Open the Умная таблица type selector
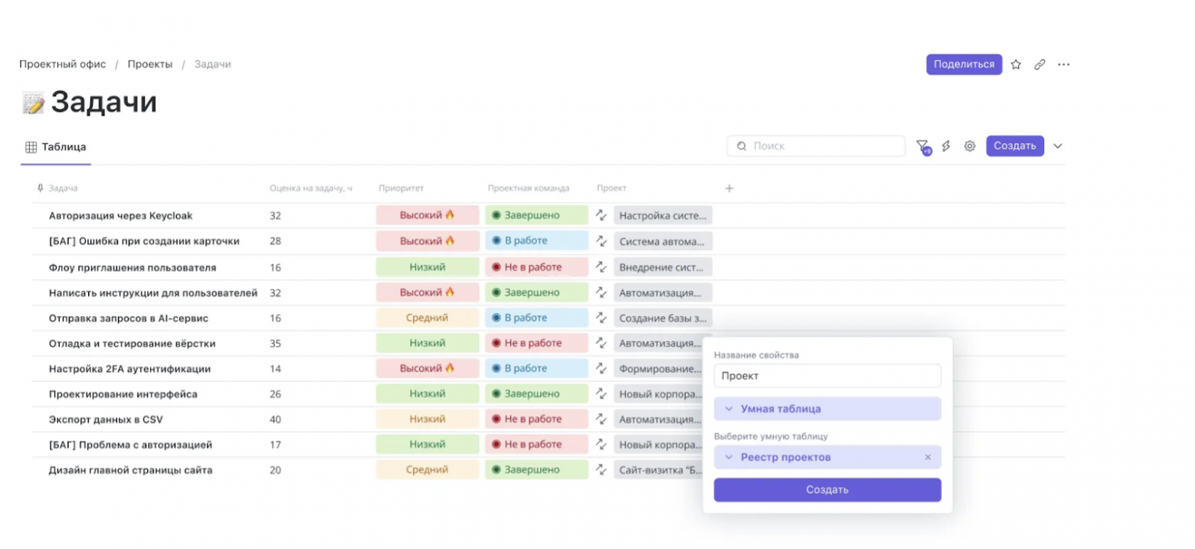This screenshot has width=1195, height=549. (827, 408)
